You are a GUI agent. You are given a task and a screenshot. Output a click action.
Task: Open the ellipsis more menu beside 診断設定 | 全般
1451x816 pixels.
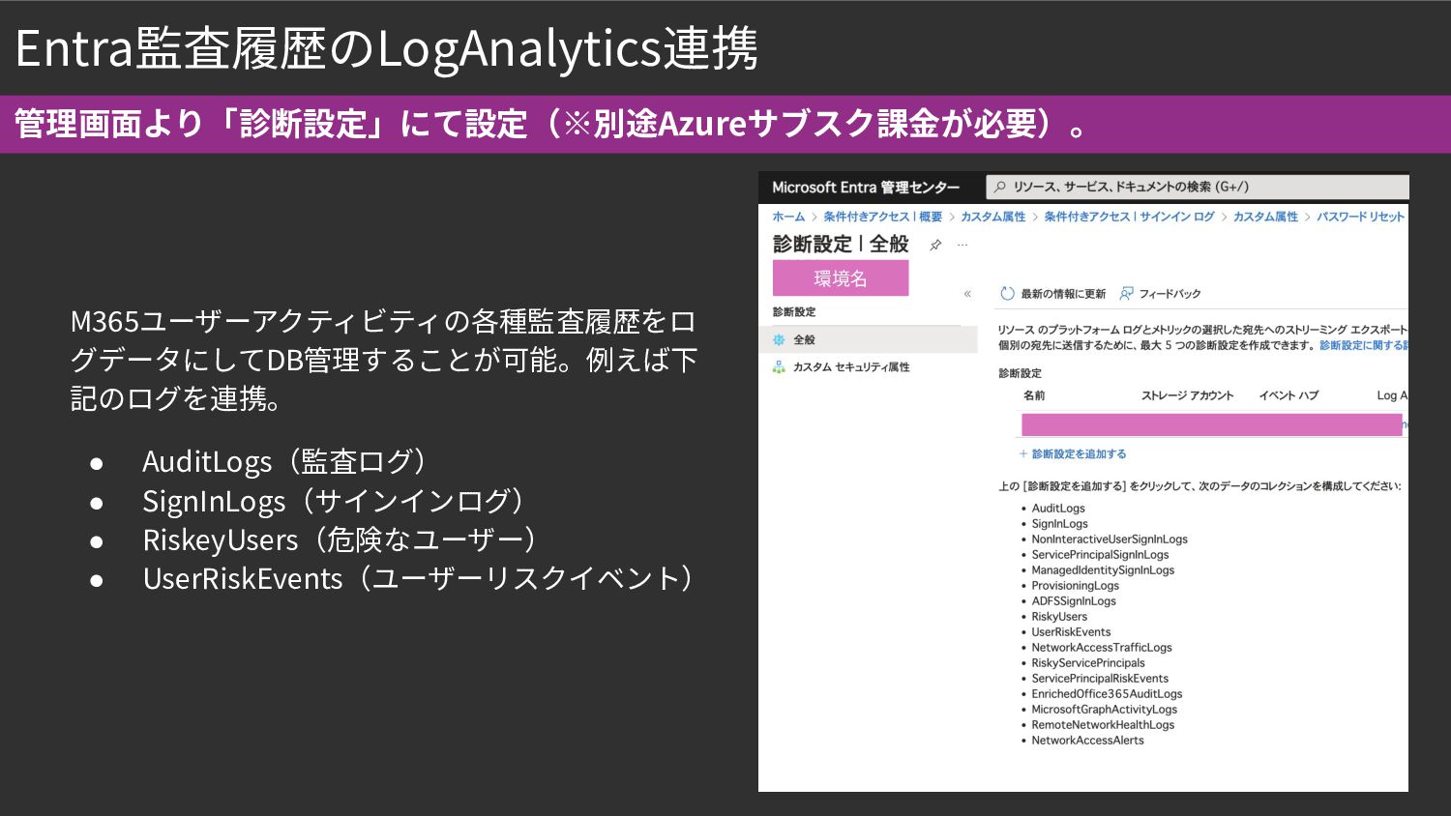(x=962, y=245)
